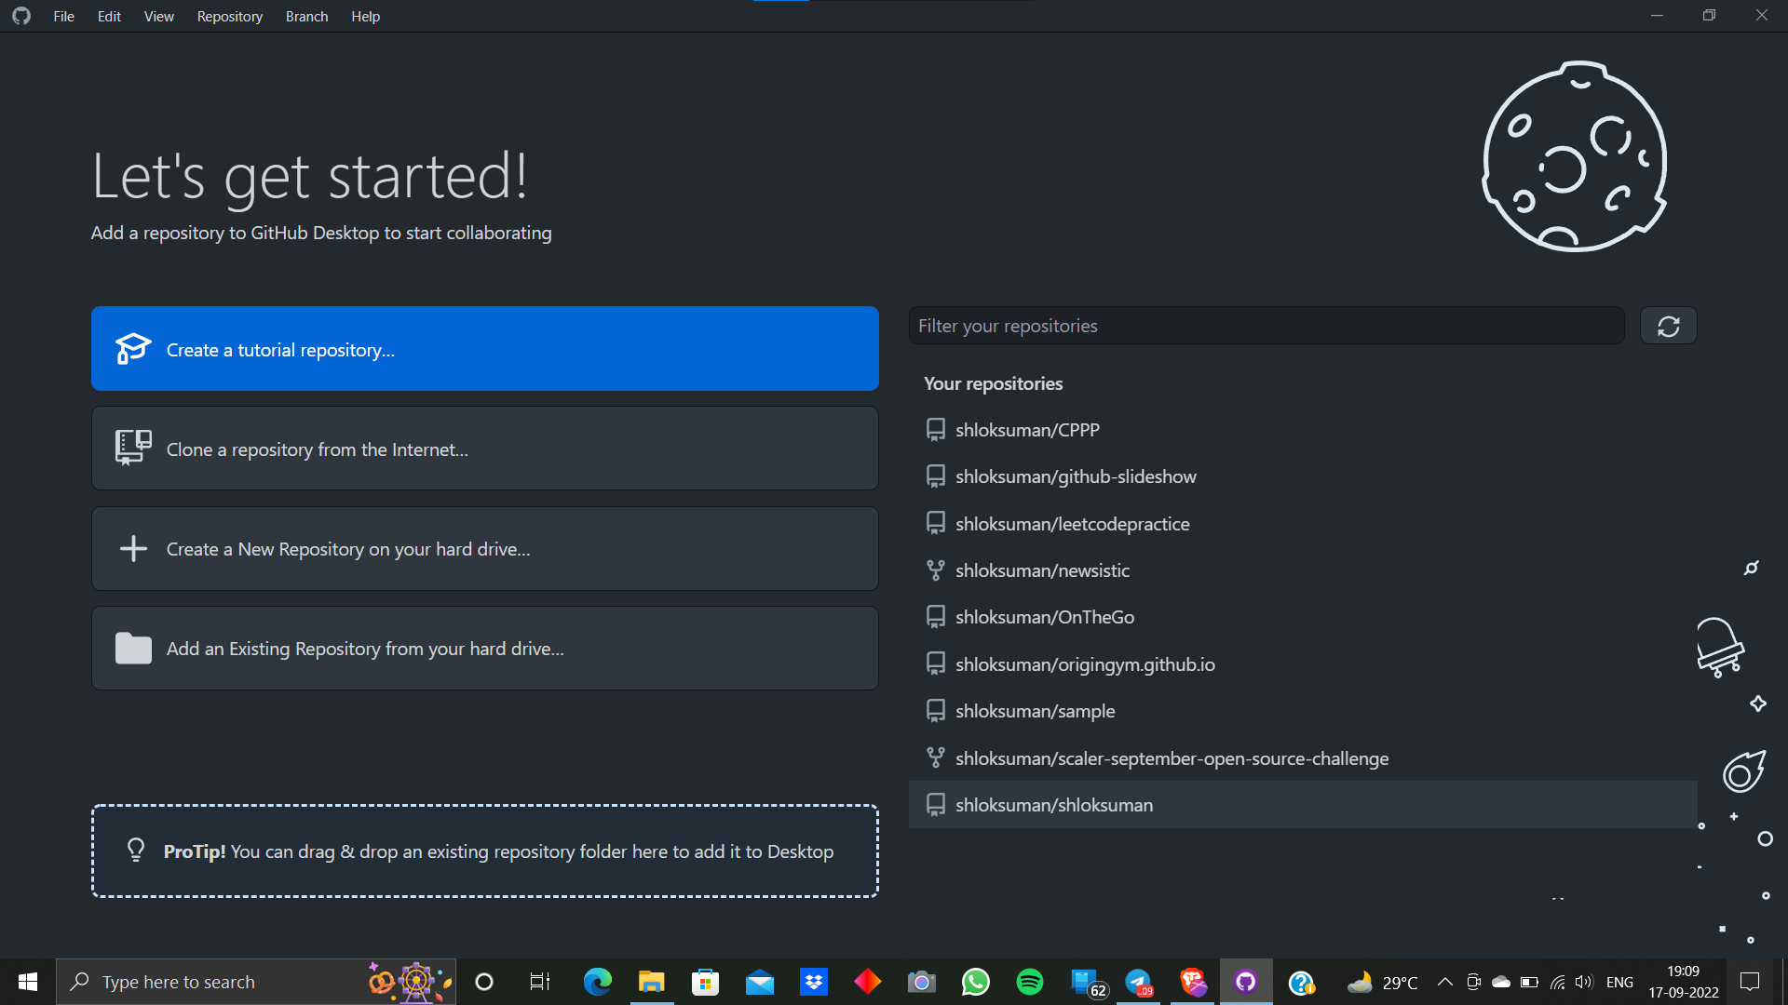Create a tutorial repository
This screenshot has height=1005, width=1788.
(x=484, y=348)
